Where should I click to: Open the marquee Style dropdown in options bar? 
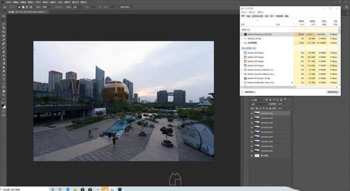tap(77, 7)
